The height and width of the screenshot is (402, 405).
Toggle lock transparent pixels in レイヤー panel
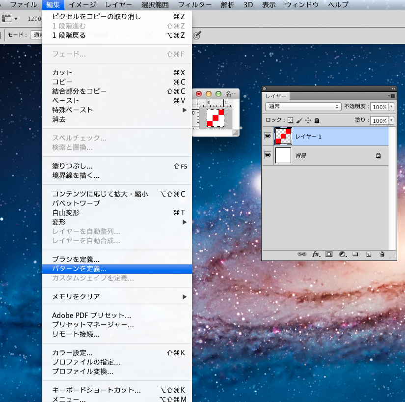[290, 120]
